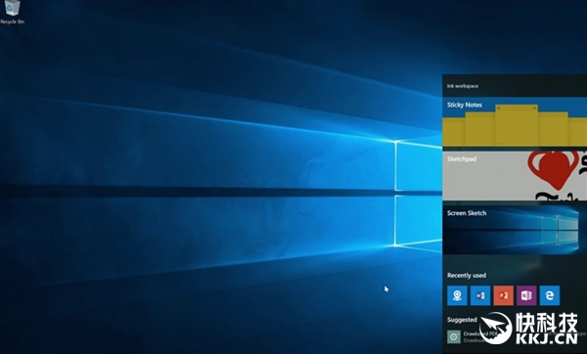The image size is (587, 354).
Task: Launch the Maps app under Recently used
Action: click(x=457, y=295)
